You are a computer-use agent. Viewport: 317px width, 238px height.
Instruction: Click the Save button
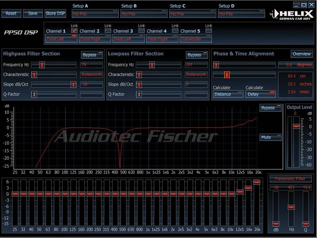click(x=33, y=13)
